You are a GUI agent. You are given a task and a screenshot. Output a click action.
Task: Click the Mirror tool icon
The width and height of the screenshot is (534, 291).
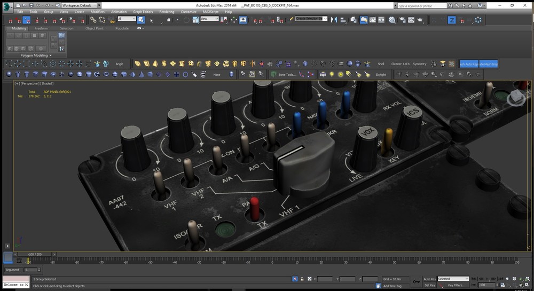pos(334,20)
